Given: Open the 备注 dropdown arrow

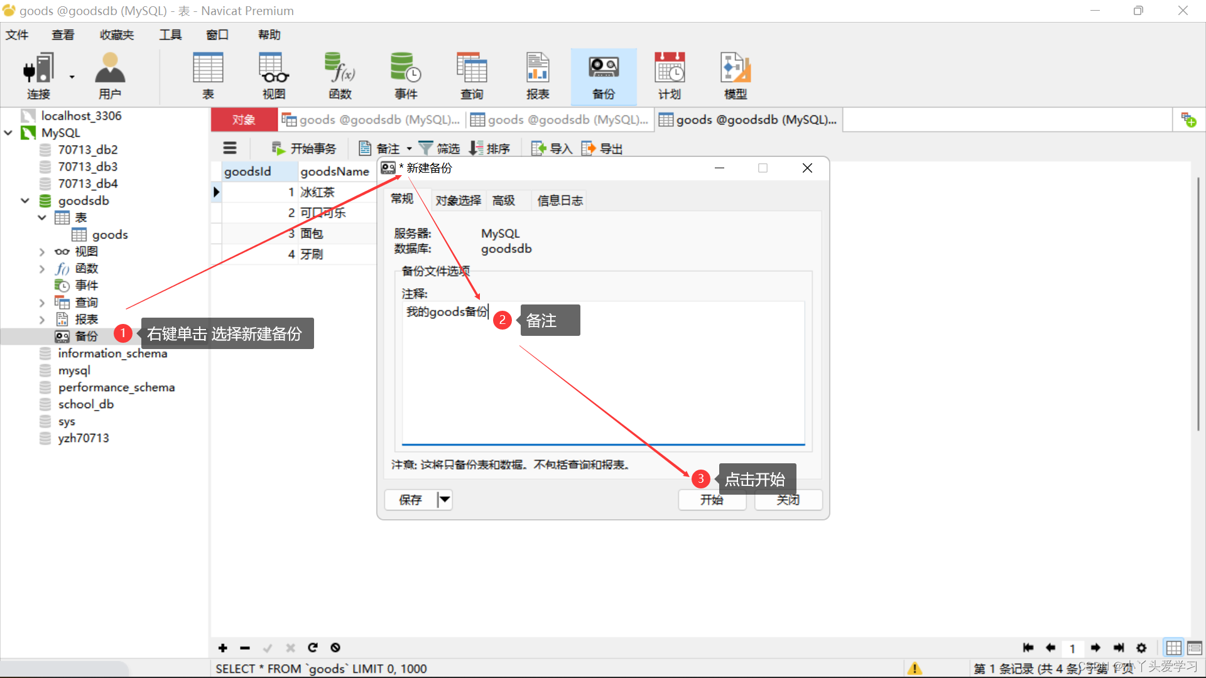Looking at the screenshot, I should point(409,149).
